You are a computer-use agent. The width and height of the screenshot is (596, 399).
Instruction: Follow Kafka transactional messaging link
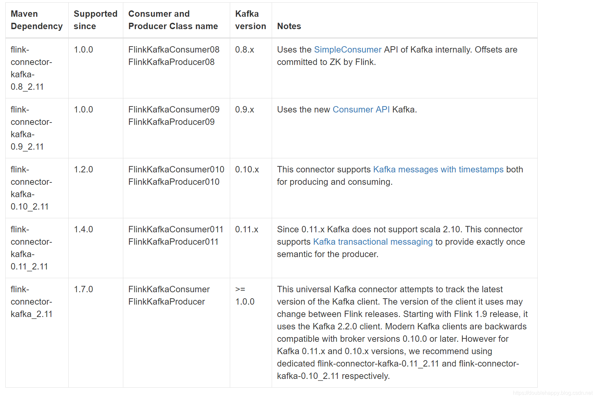point(373,242)
